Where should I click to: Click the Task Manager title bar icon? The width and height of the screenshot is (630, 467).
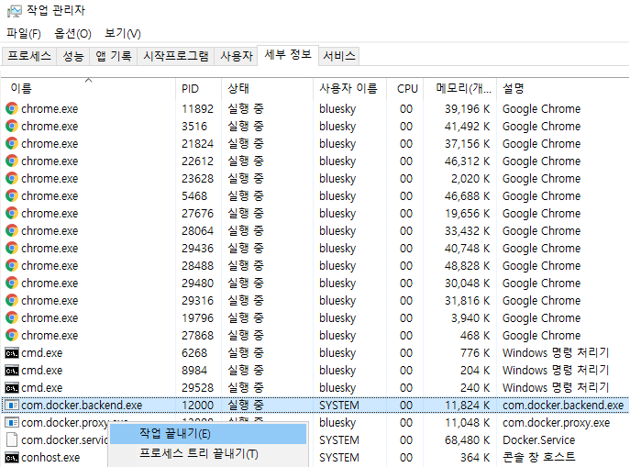click(14, 11)
